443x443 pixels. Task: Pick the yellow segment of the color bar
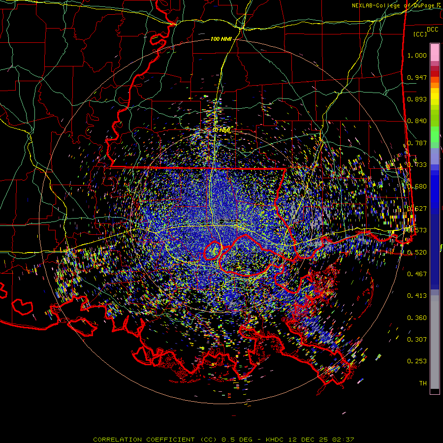pos(435,97)
